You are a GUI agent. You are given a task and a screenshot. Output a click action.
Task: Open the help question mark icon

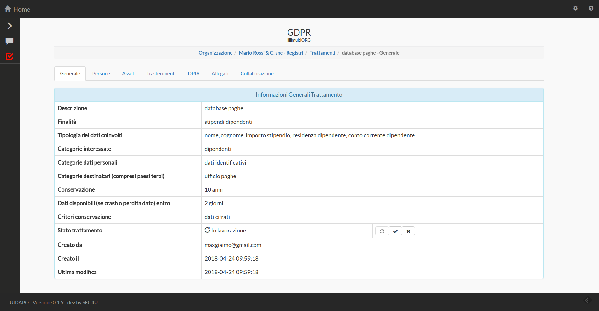pyautogui.click(x=591, y=8)
